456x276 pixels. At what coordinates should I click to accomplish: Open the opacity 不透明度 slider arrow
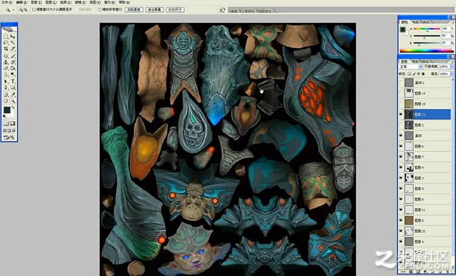click(x=452, y=67)
